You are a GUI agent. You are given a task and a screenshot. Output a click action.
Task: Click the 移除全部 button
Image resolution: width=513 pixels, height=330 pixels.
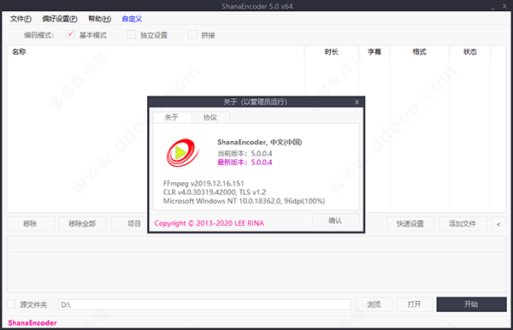[x=82, y=224]
